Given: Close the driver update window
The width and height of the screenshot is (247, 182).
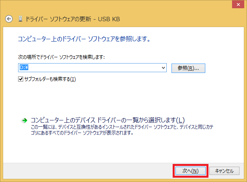Looking at the screenshot, I should (237, 4).
